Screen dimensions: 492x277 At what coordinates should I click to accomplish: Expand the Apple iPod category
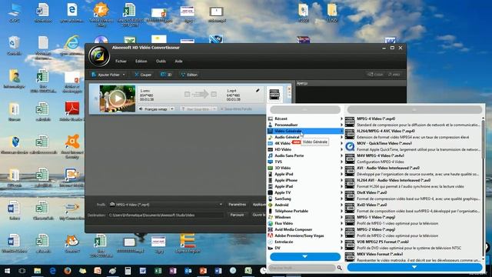pos(305,174)
